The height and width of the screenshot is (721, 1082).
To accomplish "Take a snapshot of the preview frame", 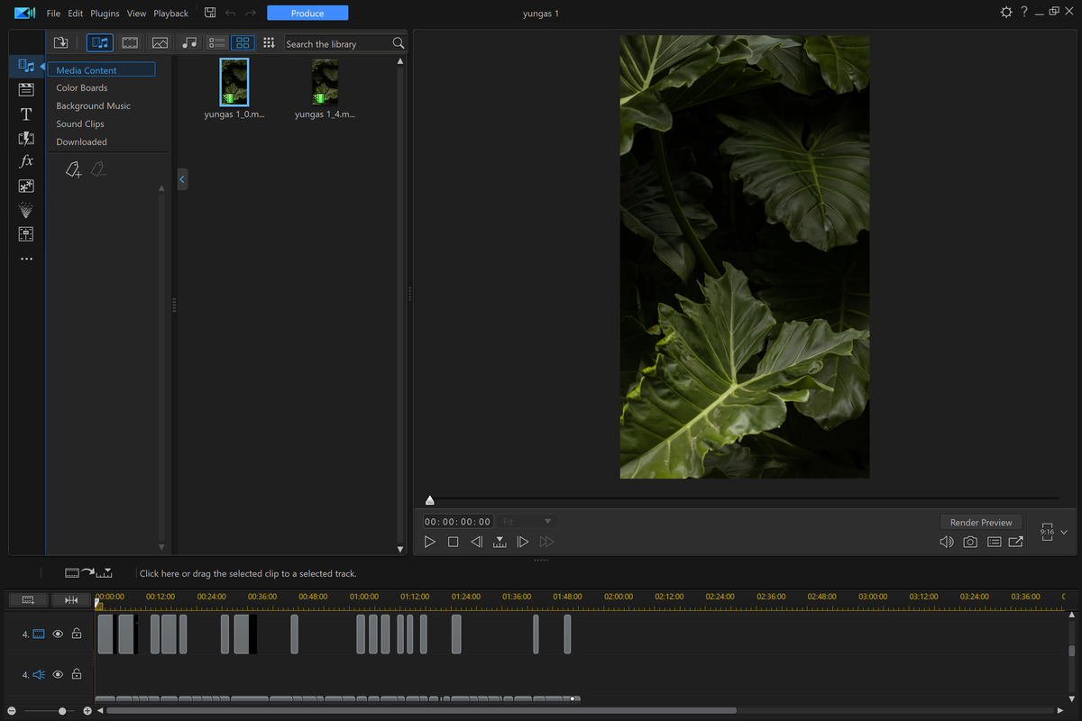I will (970, 542).
